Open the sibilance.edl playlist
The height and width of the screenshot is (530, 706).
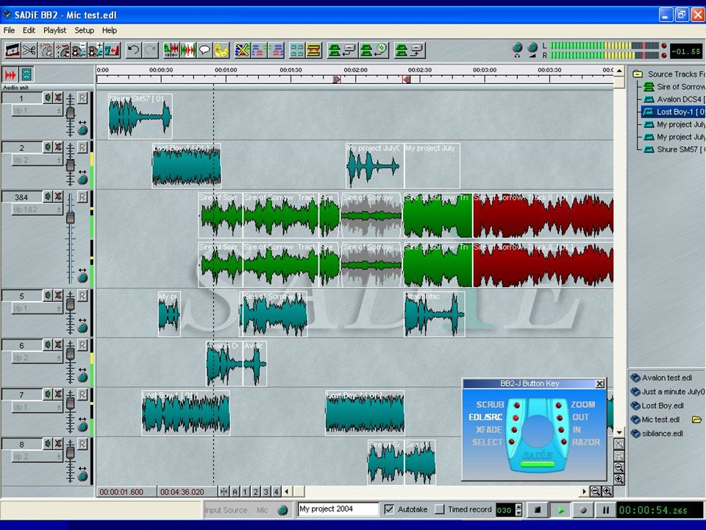(657, 434)
